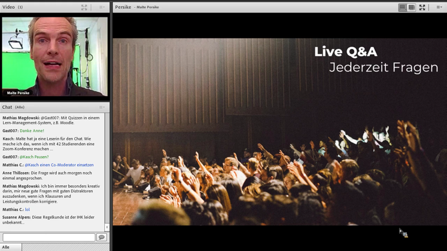The width and height of the screenshot is (447, 251).
Task: Click the send chat message icon
Action: 102,237
